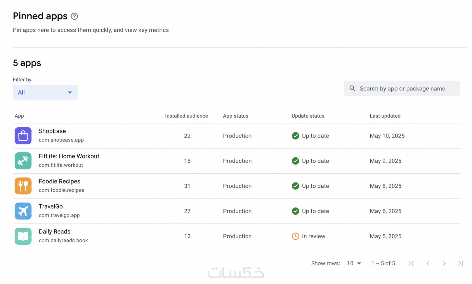Click the App column header
472x284 pixels.
click(x=19, y=116)
